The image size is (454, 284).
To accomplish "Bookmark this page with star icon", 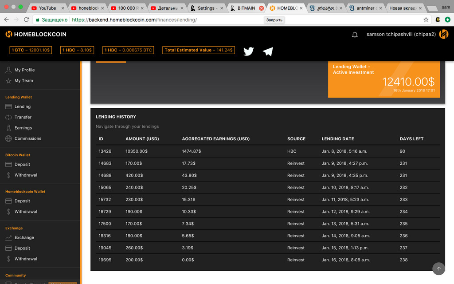I will point(426,20).
